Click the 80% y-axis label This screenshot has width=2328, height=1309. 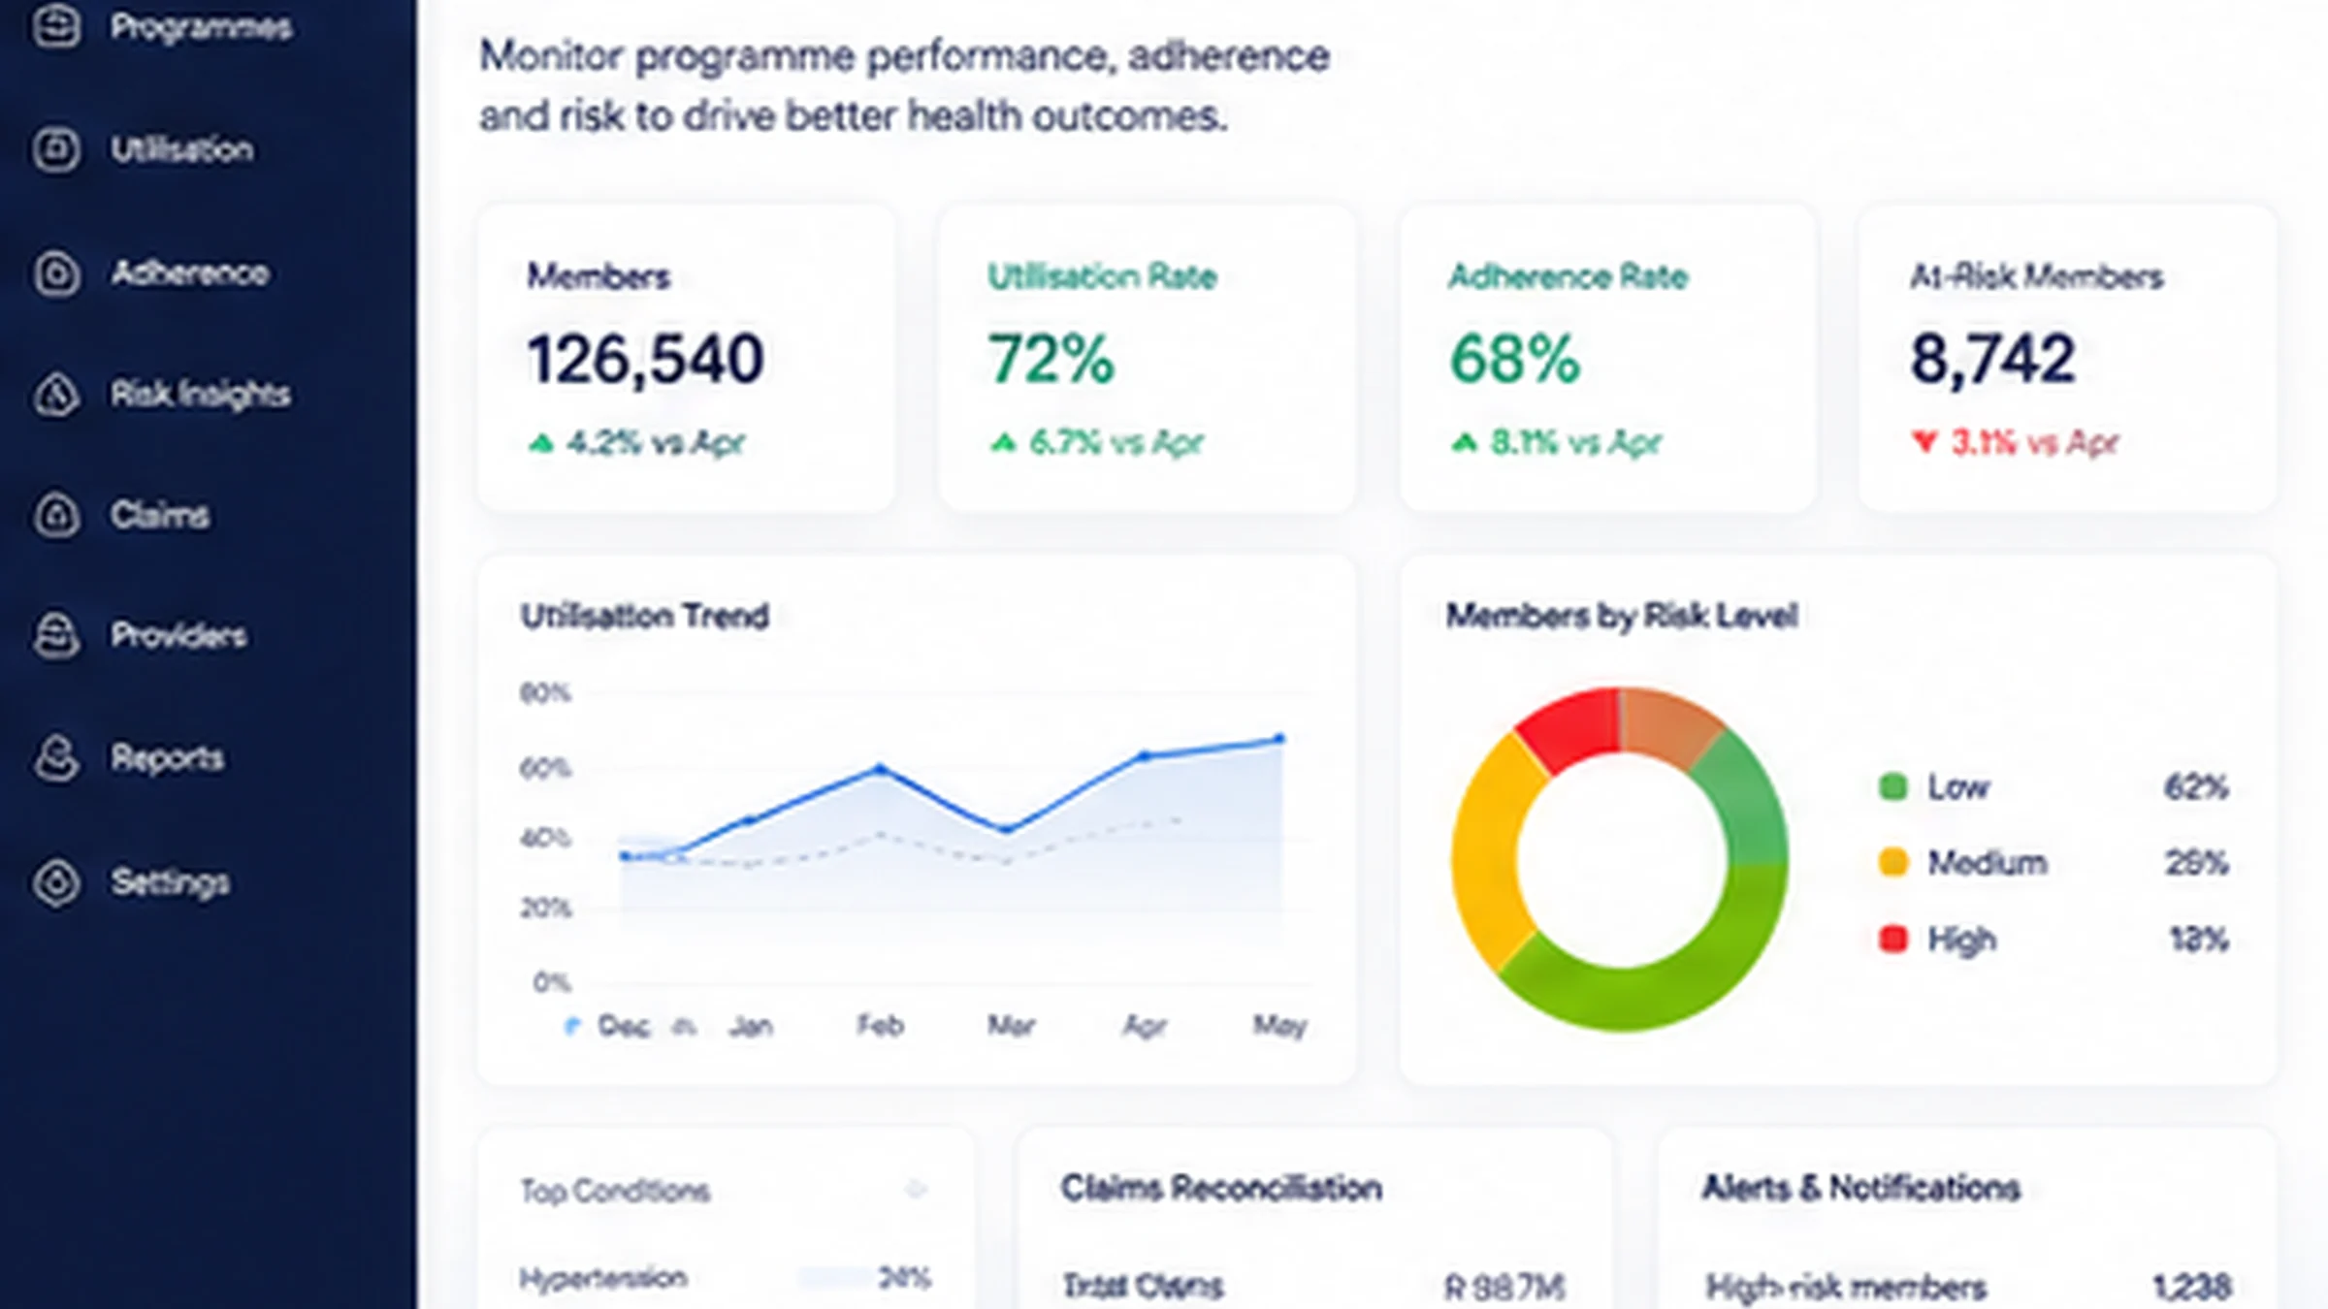point(545,693)
